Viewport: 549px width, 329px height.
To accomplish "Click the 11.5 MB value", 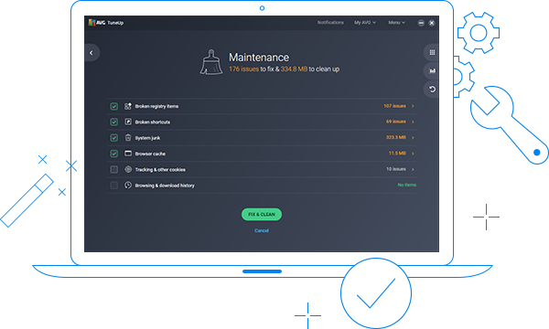I will pos(397,154).
